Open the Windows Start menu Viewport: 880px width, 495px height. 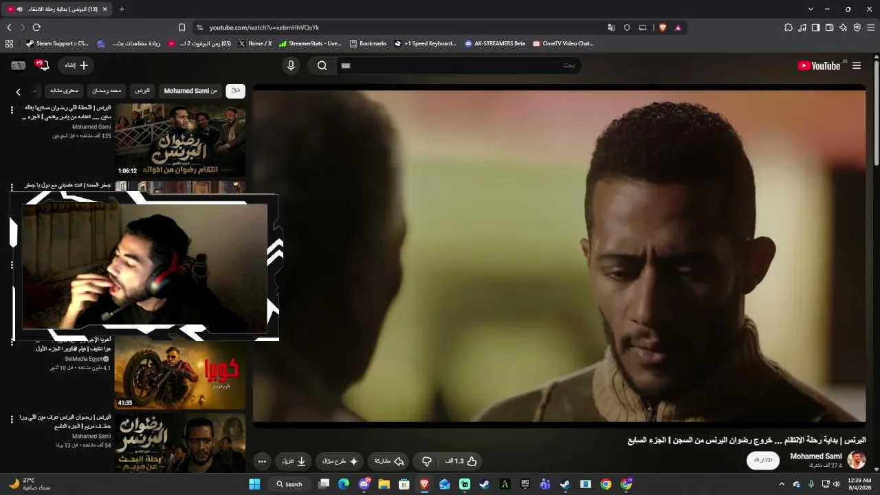(x=254, y=484)
